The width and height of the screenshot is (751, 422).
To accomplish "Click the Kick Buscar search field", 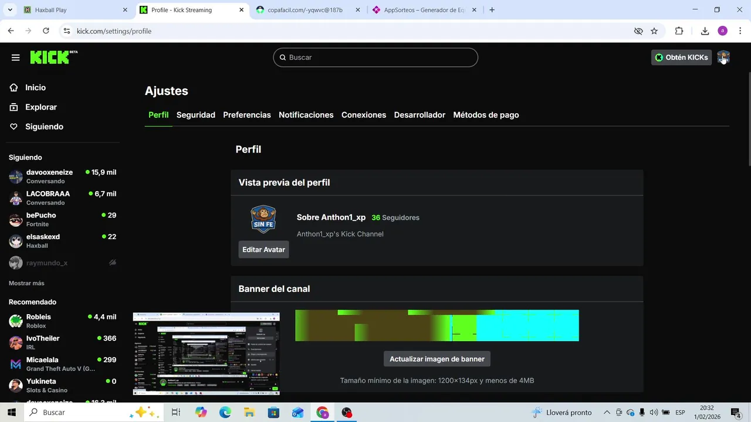I will (375, 57).
